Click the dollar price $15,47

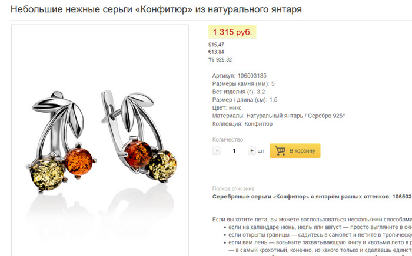216,45
